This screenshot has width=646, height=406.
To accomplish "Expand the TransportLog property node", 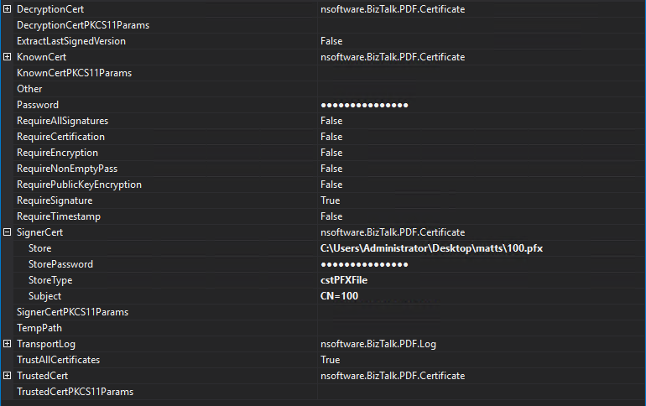I will (x=7, y=343).
